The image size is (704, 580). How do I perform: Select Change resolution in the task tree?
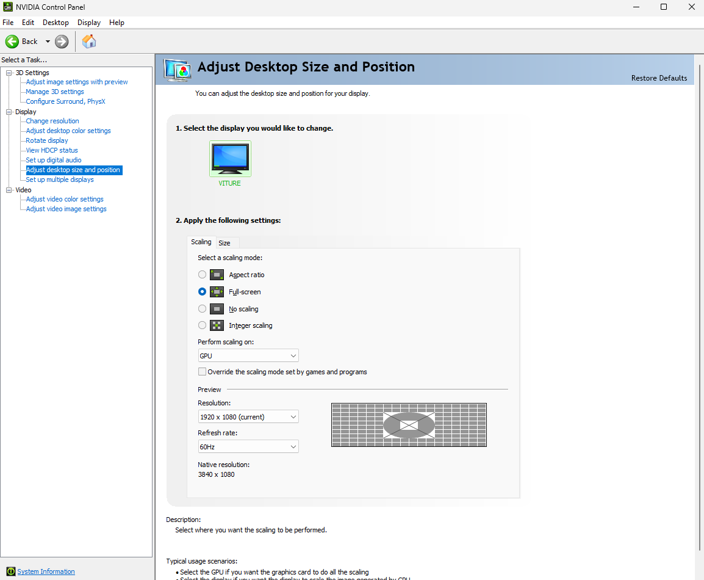pyautogui.click(x=52, y=121)
